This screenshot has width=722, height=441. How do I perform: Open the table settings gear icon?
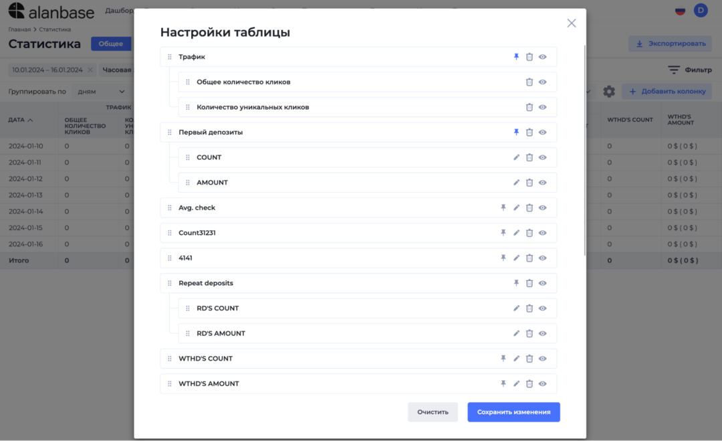608,92
